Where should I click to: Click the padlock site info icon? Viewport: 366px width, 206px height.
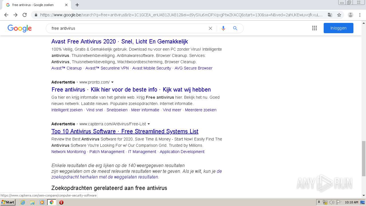[36, 15]
